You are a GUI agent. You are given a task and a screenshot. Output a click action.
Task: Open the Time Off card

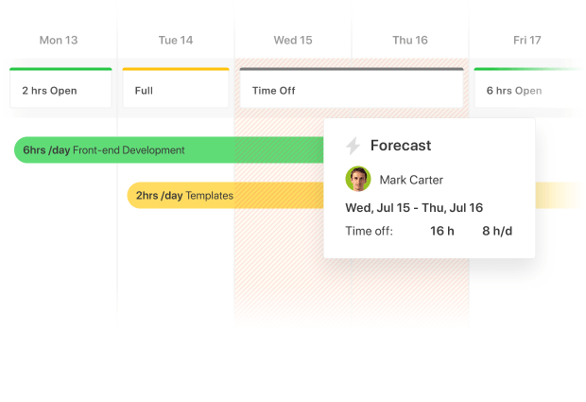tap(352, 88)
